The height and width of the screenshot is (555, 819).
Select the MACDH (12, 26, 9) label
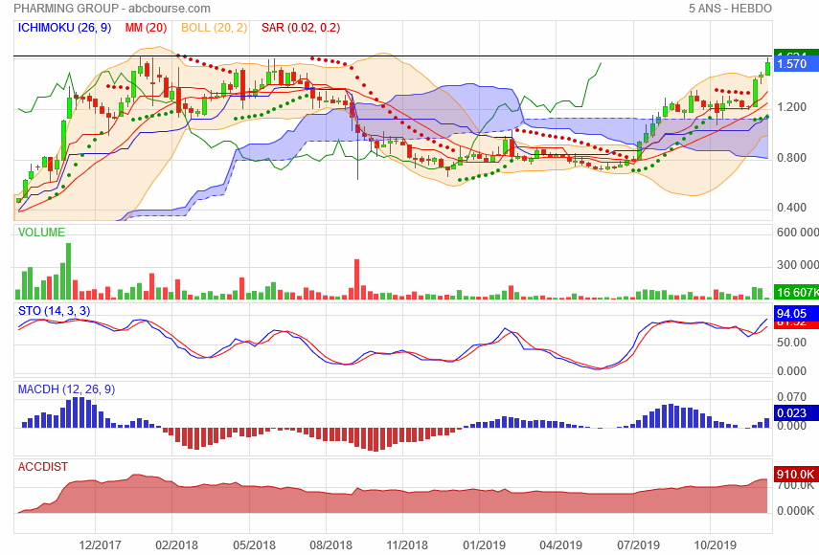point(66,389)
